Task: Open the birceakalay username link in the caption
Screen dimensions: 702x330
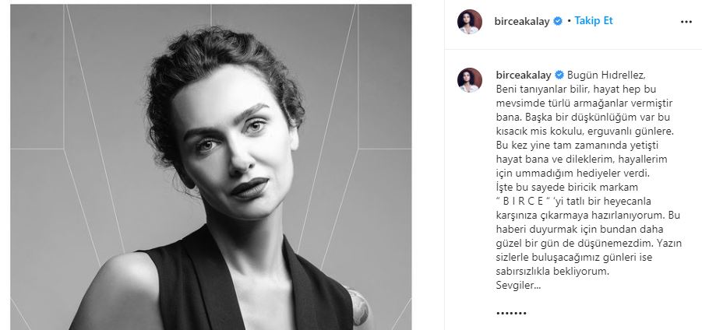Action: click(524, 75)
